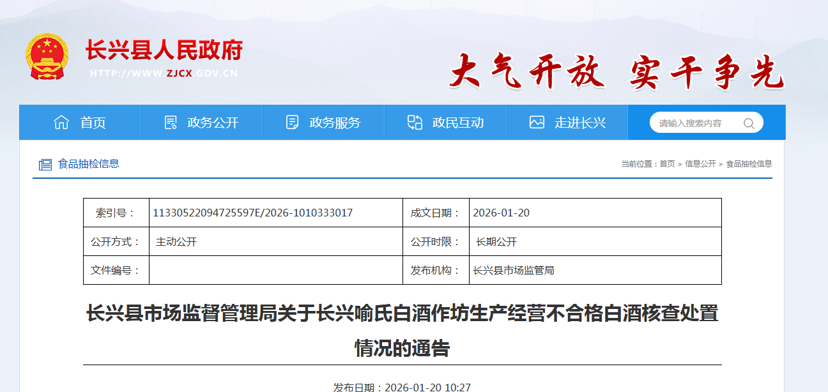Click the 信息公开 breadcrumb link
The width and height of the screenshot is (828, 392).
point(700,164)
